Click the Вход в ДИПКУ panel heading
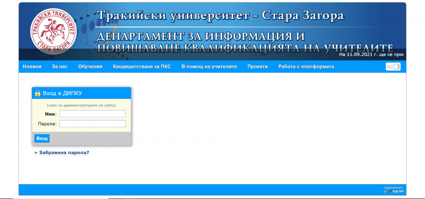Screen dimensions: 425x199 pos(63,93)
